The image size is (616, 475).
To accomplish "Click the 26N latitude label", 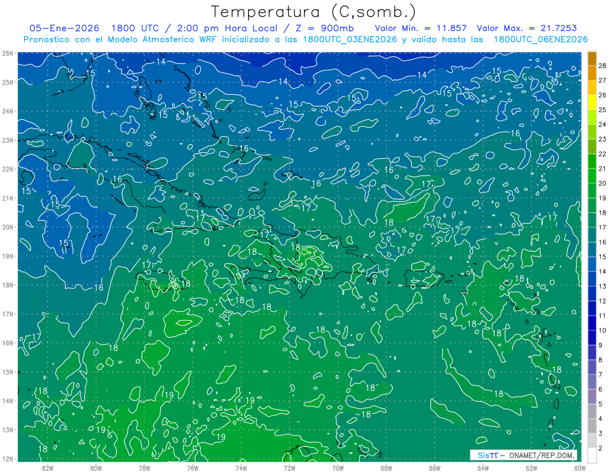I will pos(8,53).
